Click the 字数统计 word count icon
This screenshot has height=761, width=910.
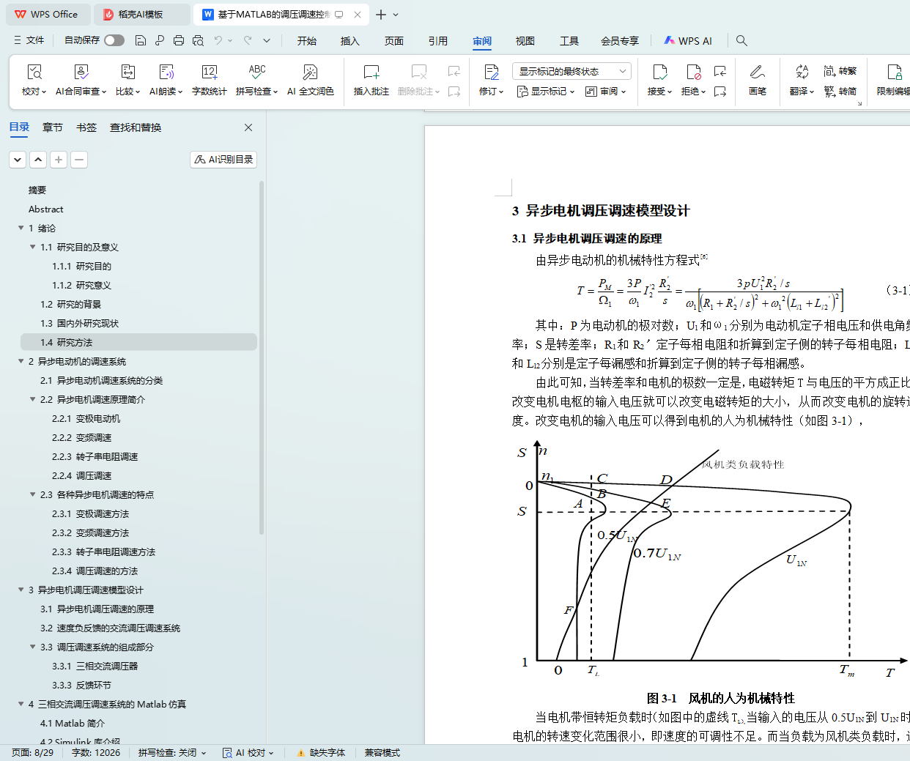click(x=209, y=73)
